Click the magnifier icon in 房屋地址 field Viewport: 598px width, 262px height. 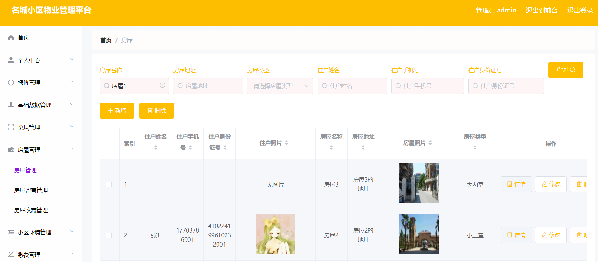pos(180,86)
